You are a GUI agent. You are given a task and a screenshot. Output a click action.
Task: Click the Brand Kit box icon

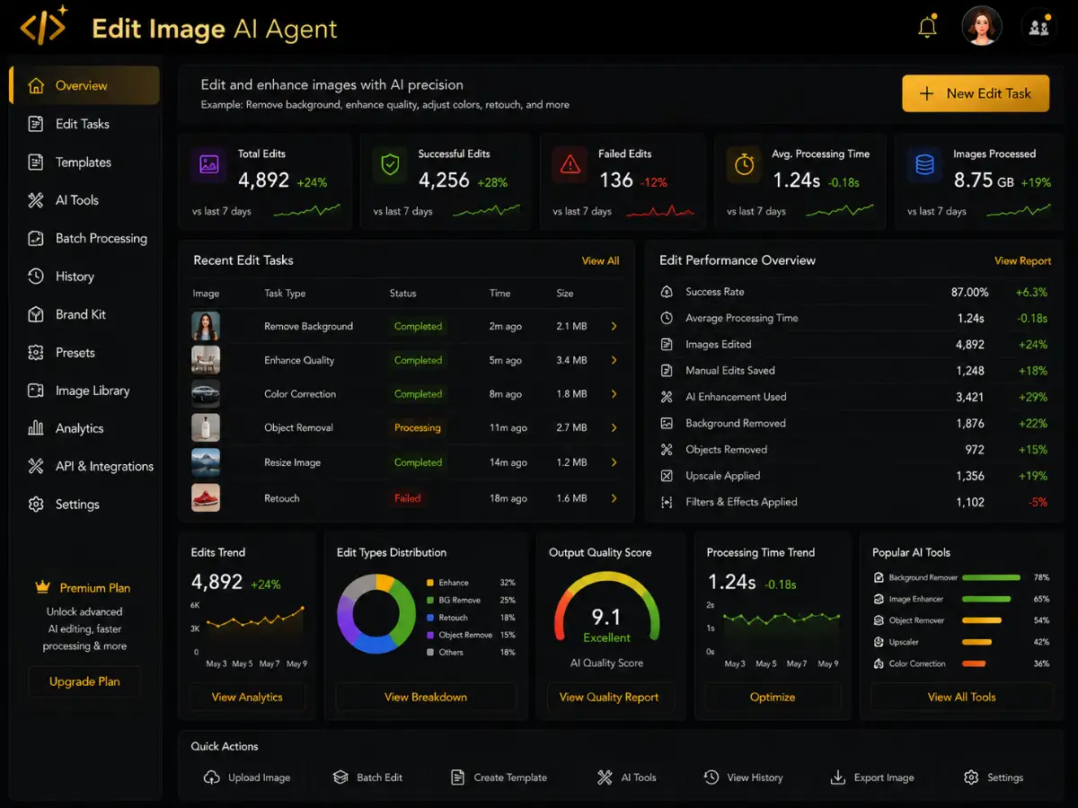[36, 314]
